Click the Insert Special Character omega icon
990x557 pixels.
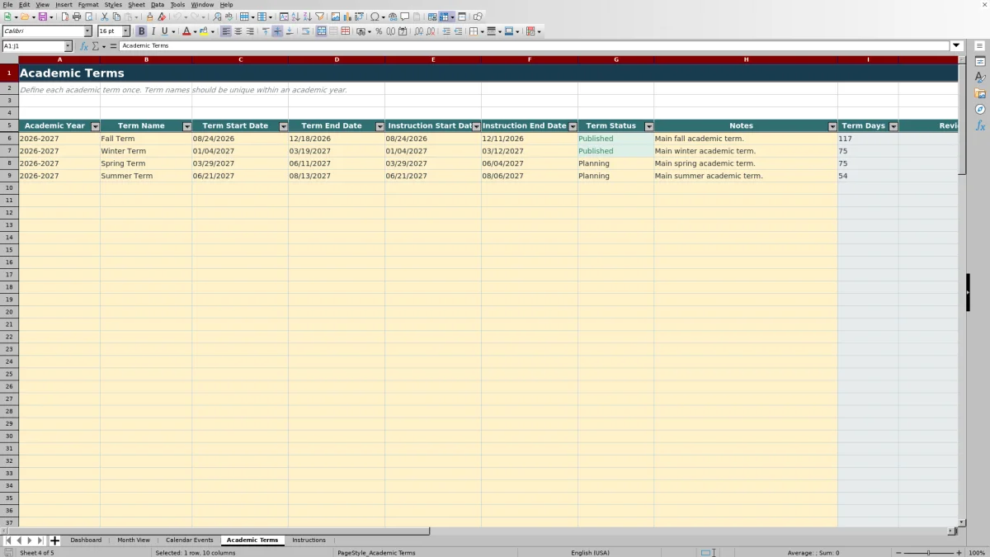375,17
